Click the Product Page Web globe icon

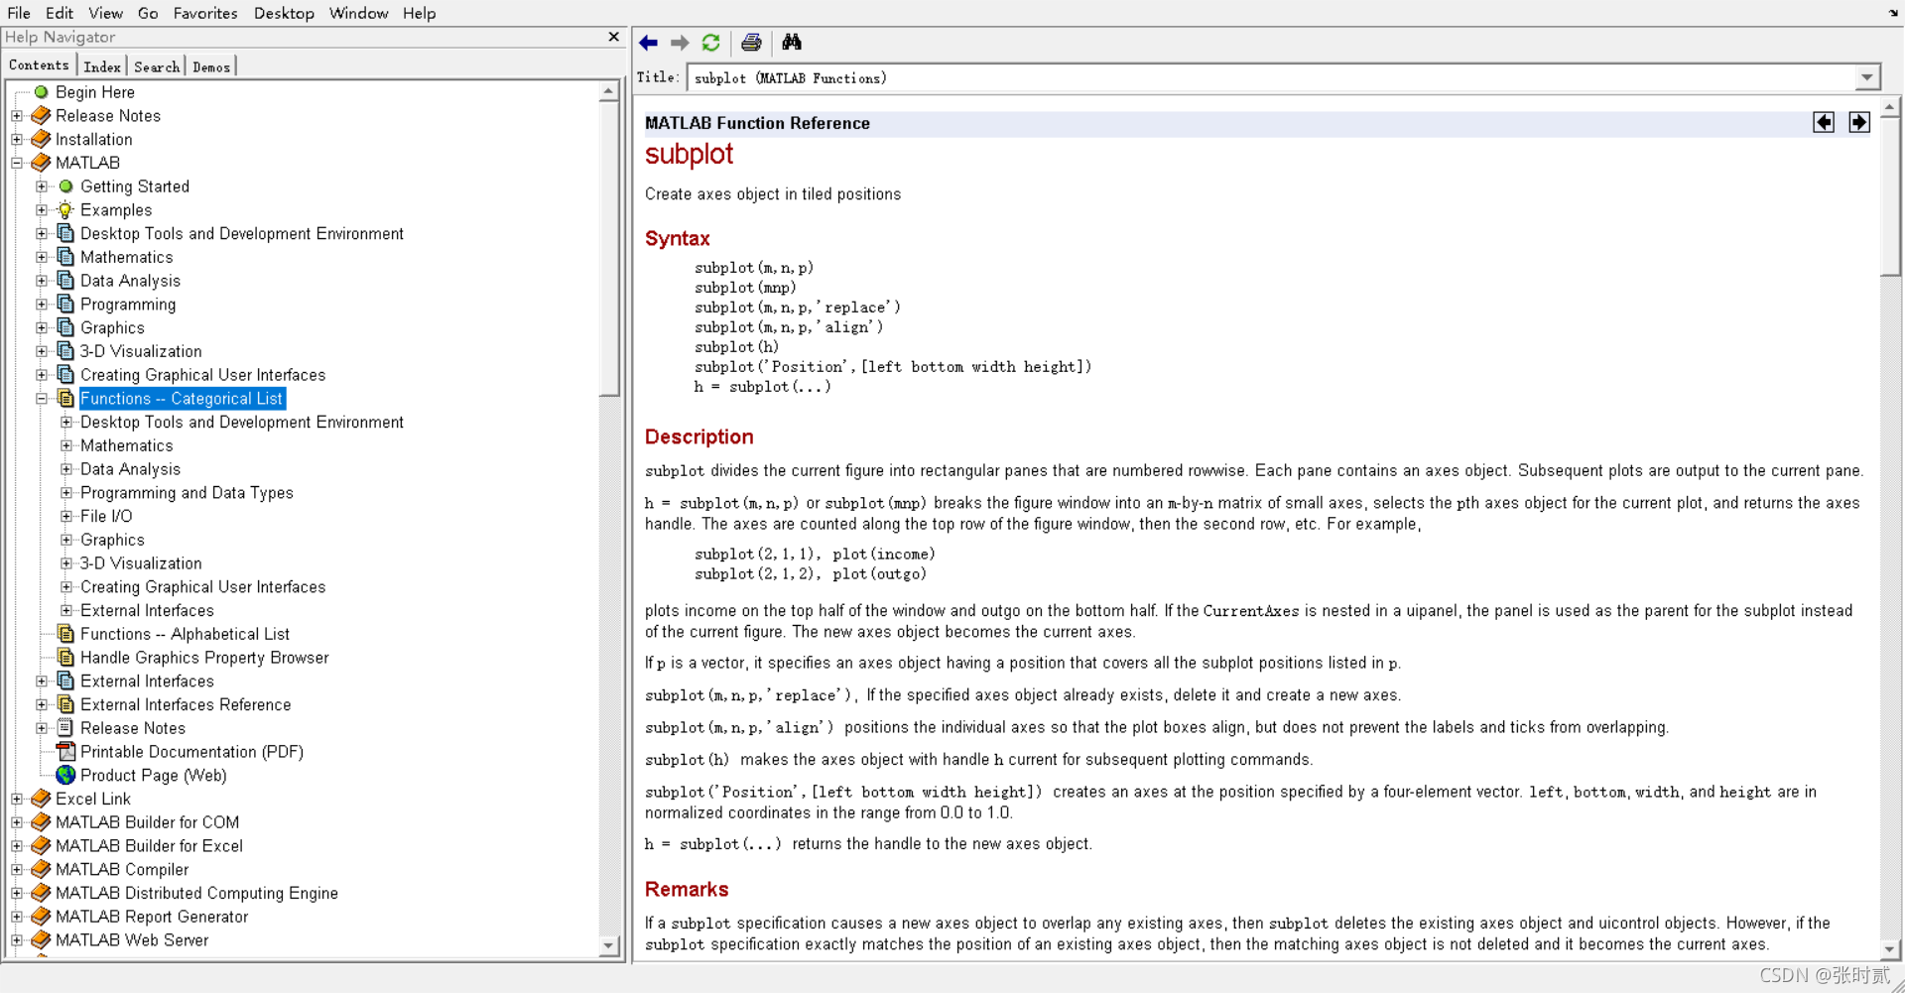(65, 775)
